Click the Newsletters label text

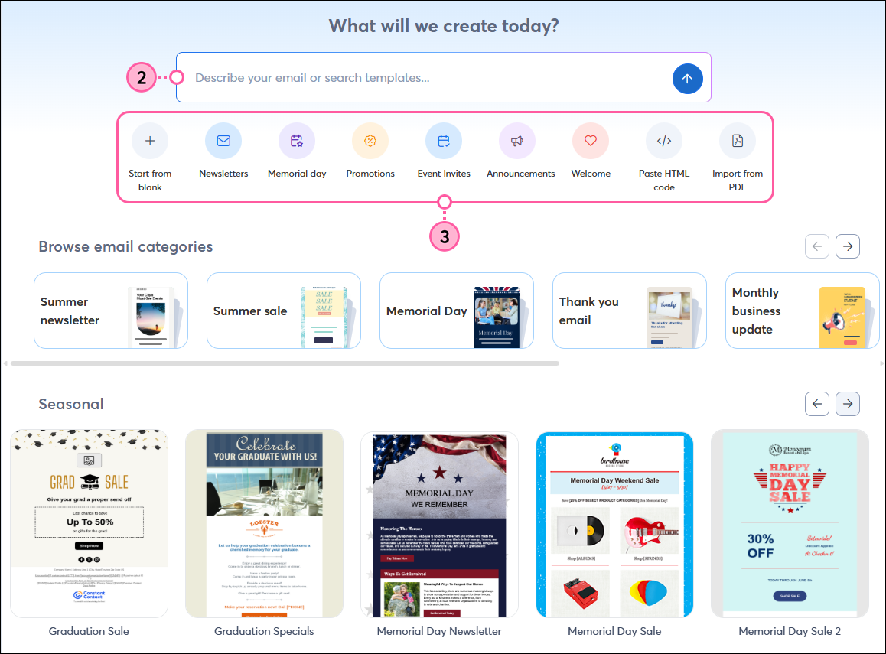(x=223, y=174)
